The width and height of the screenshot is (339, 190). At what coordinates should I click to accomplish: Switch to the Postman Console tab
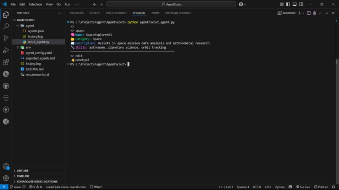[178, 13]
